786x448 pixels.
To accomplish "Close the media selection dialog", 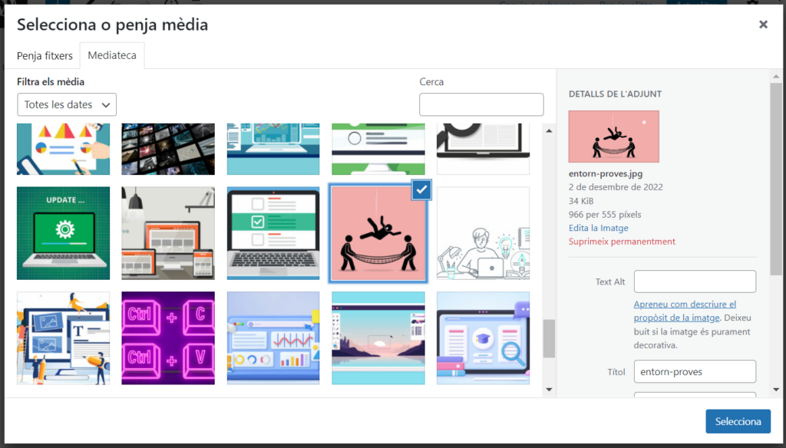I will click(763, 25).
